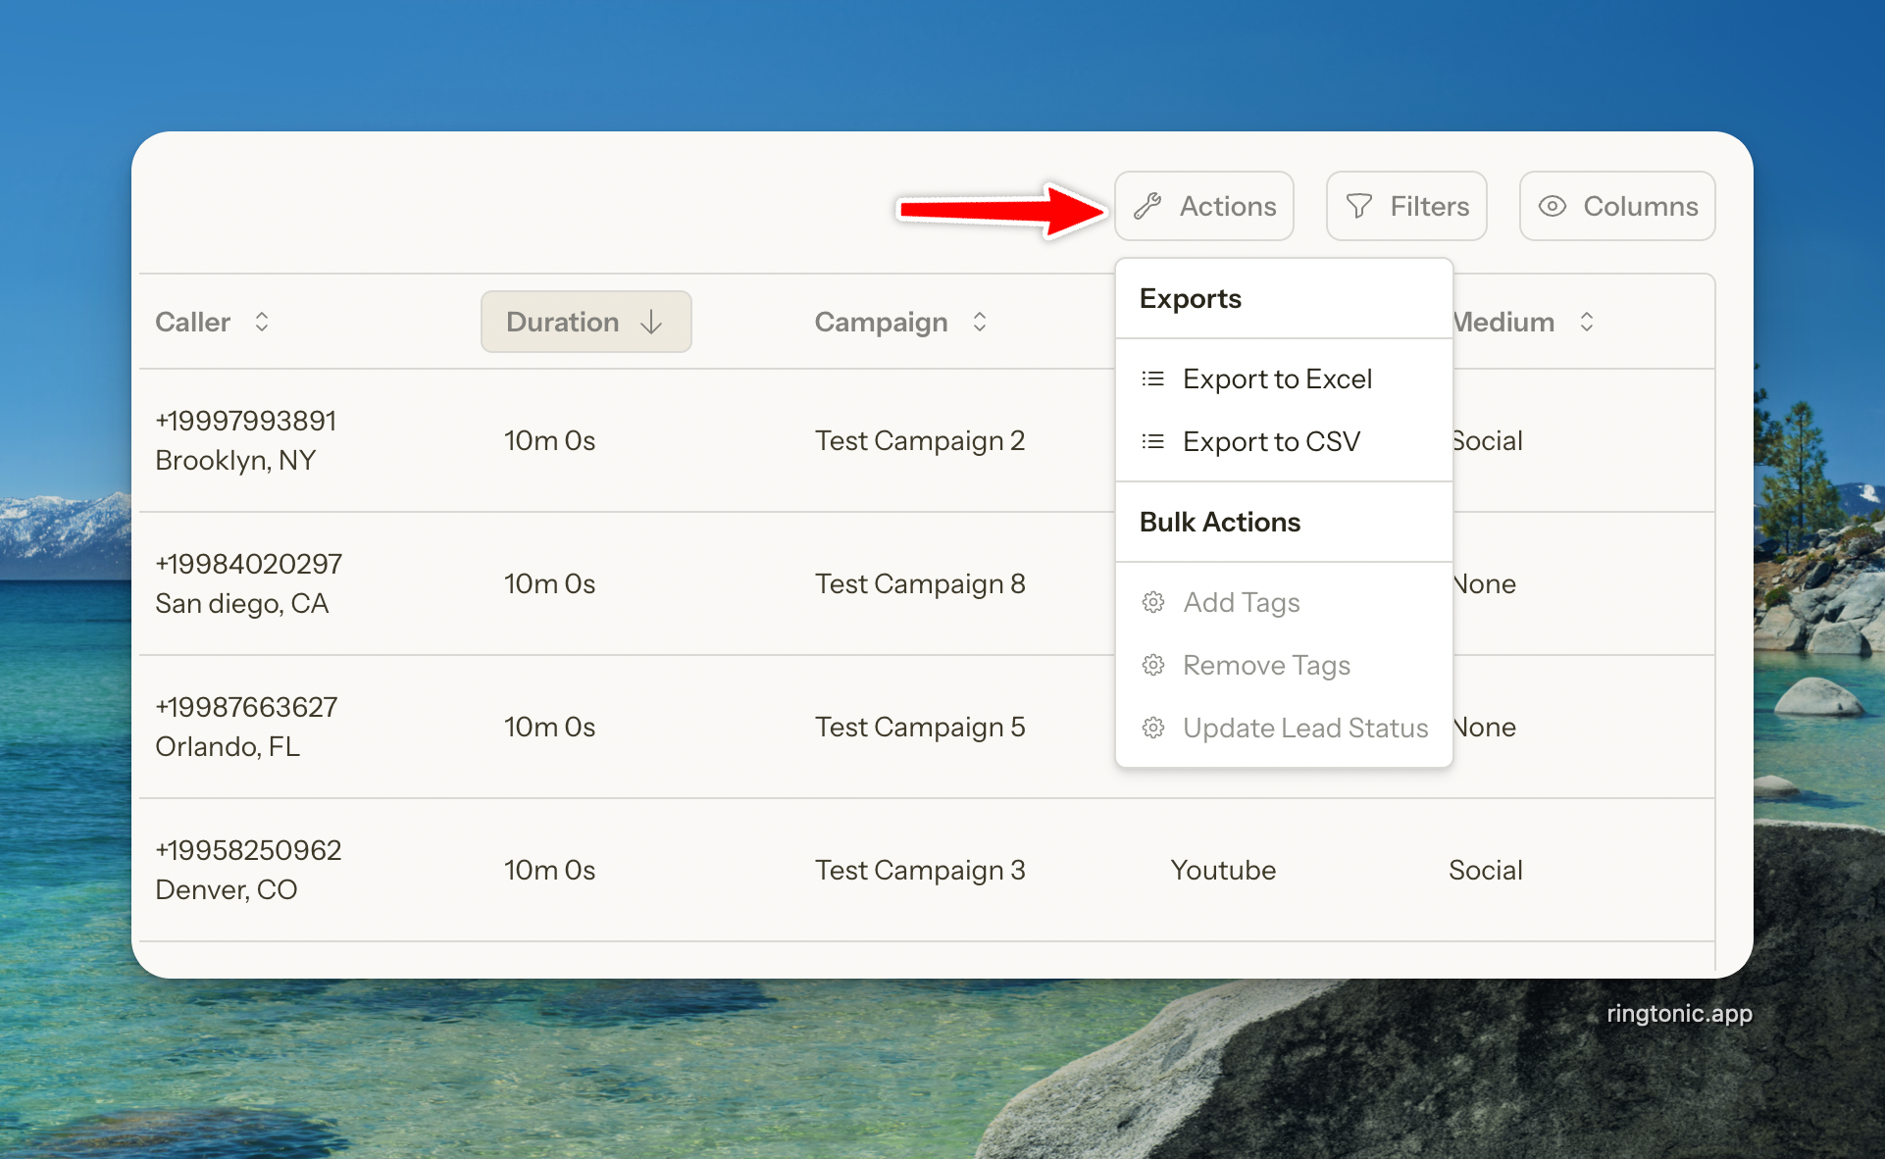Click list icon beside Export to CSV
The image size is (1885, 1159).
(1153, 441)
